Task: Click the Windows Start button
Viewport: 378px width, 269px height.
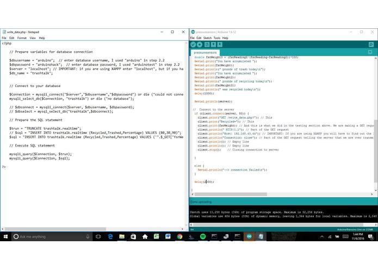Action: tap(5, 237)
